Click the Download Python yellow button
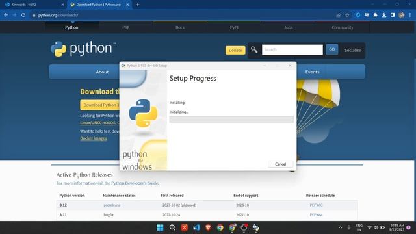The height and width of the screenshot is (234, 416). (100, 105)
